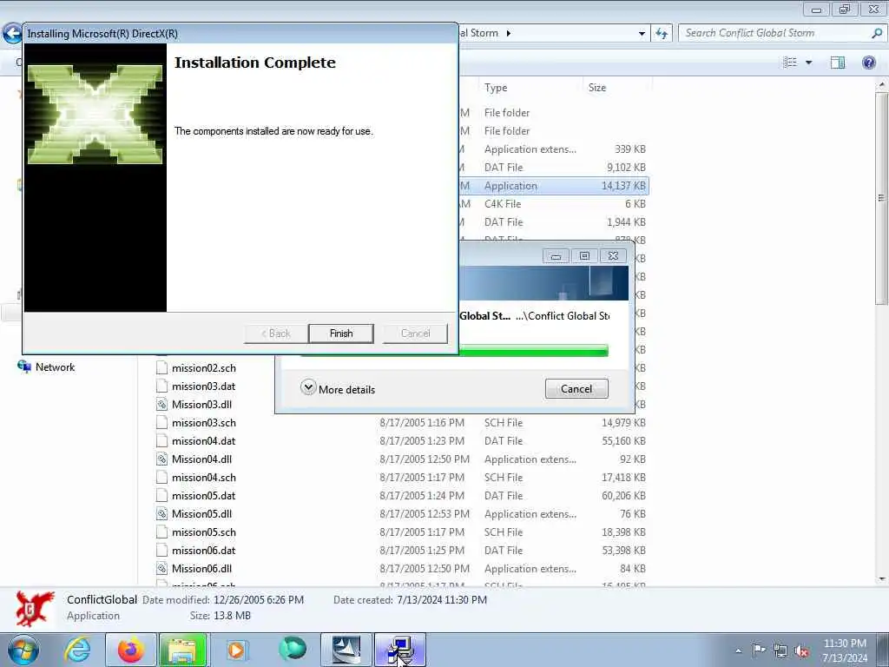Viewport: 889px width, 667px height.
Task: Select file Mission04.dll
Action: coord(201,459)
